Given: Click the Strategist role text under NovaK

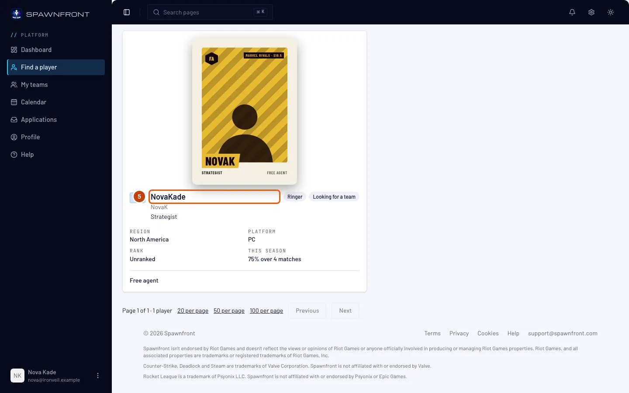Looking at the screenshot, I should [164, 217].
